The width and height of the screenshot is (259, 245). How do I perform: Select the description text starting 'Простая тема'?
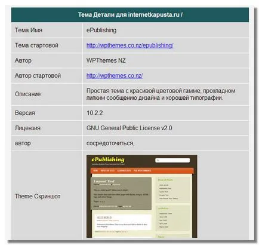pyautogui.click(x=161, y=94)
